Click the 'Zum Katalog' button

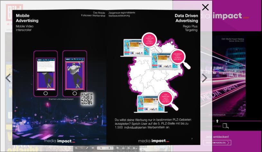pos(217,143)
